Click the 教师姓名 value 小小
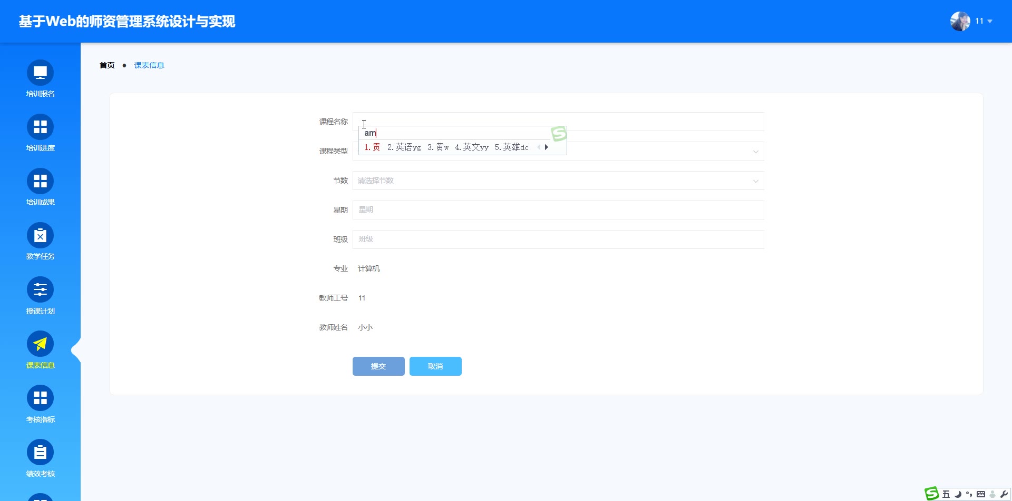 365,328
